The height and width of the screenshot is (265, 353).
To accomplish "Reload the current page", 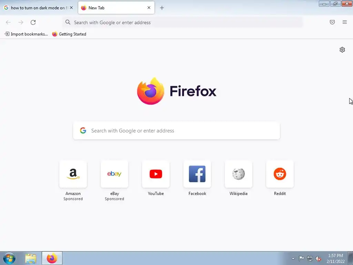I will [33, 22].
